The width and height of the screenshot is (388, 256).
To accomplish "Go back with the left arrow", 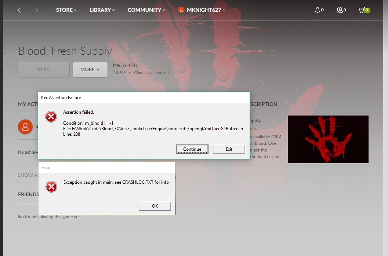I will [x=19, y=10].
